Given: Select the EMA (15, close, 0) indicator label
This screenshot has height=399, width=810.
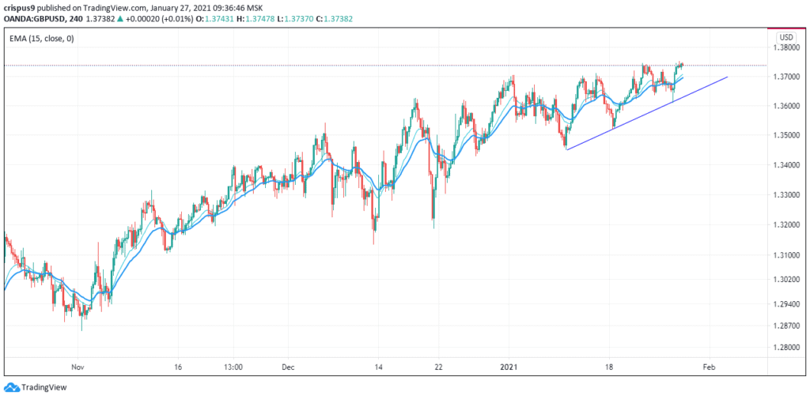Looking at the screenshot, I should click(x=41, y=38).
